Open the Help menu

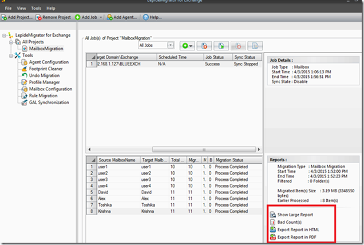point(50,9)
